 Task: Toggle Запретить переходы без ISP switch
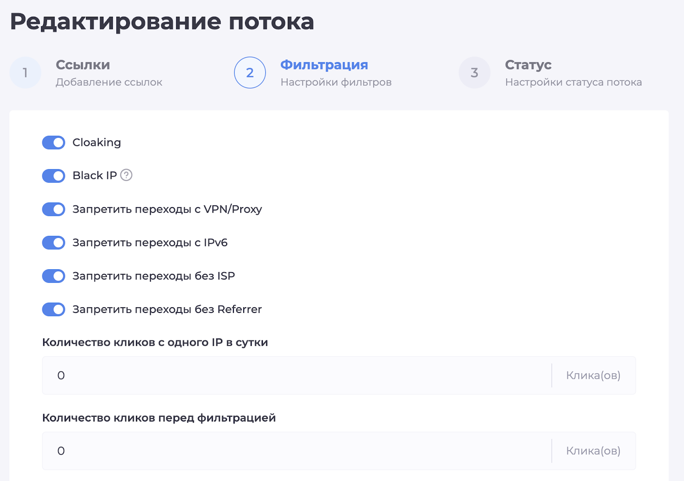click(x=53, y=276)
